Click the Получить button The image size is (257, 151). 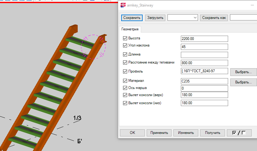tap(213, 133)
